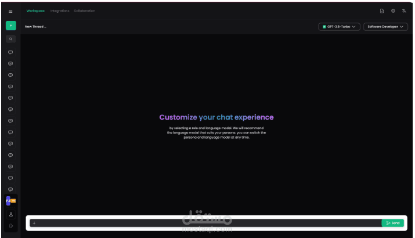Start a new thread with the green plus button
This screenshot has height=238, width=415.
(11, 26)
